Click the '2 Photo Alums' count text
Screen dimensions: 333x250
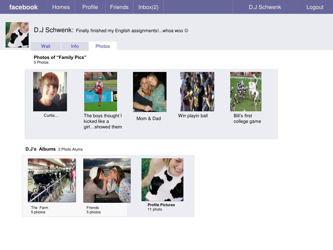[x=70, y=149]
